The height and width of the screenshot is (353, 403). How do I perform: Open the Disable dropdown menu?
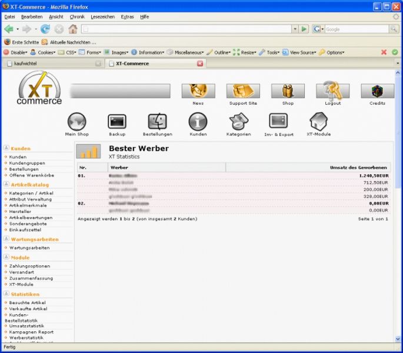[x=15, y=52]
